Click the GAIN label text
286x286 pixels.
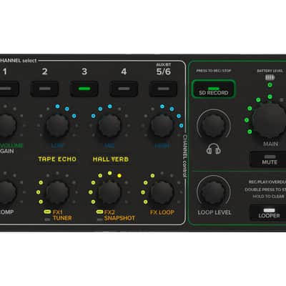(7, 151)
